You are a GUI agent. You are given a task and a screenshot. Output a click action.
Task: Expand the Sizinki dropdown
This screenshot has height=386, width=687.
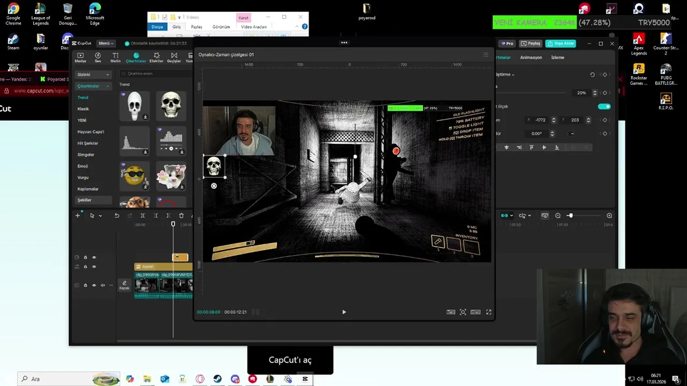click(93, 75)
